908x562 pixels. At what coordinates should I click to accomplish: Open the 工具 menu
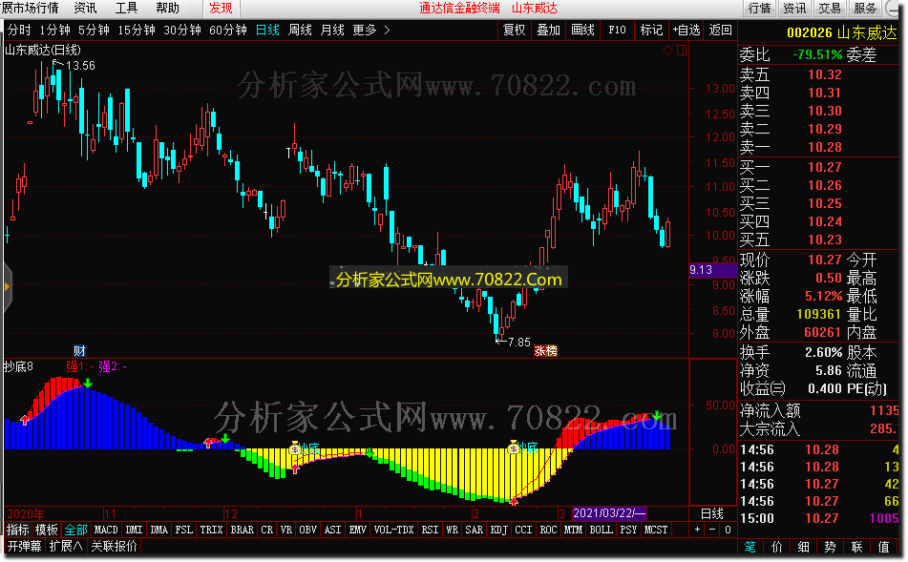[126, 8]
